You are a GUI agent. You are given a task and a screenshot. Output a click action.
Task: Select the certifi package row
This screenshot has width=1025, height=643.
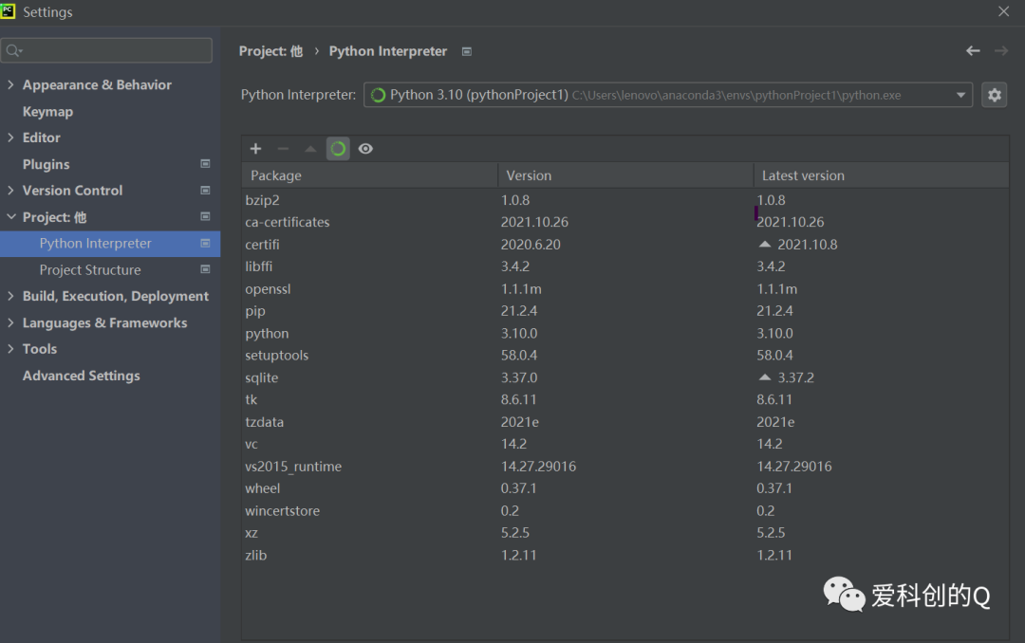pyautogui.click(x=262, y=245)
